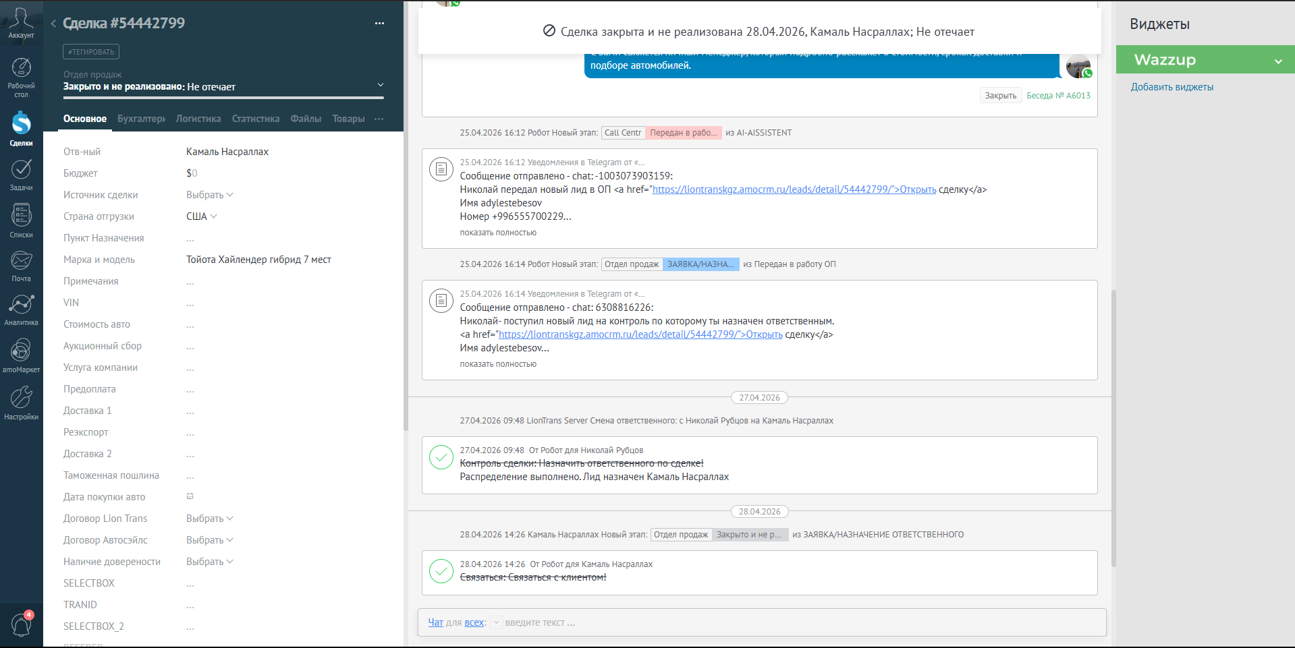This screenshot has width=1295, height=648.
Task: Click completed checkmark of Контроль сделки task
Action: [x=441, y=456]
